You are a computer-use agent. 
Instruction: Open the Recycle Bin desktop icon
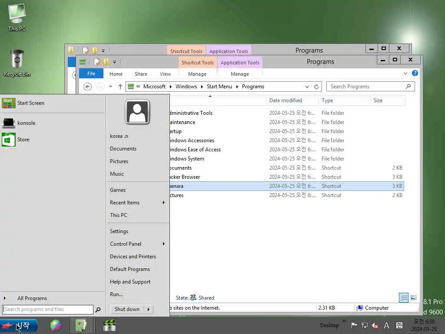(x=17, y=63)
